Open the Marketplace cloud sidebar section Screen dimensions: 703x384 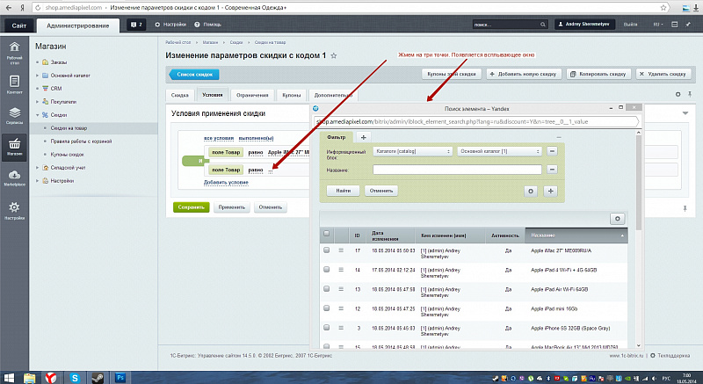(14, 178)
